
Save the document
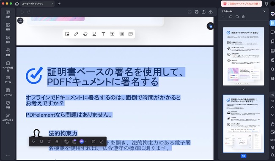click(190, 12)
